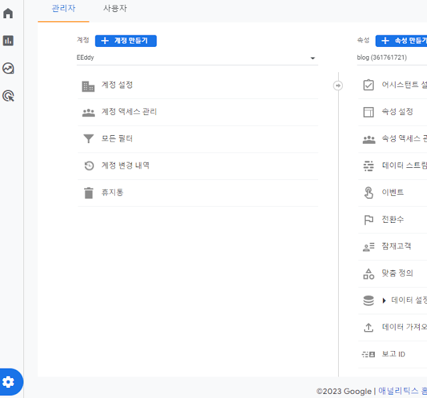Open the Explore icon in sidebar
The height and width of the screenshot is (398, 427).
8,68
